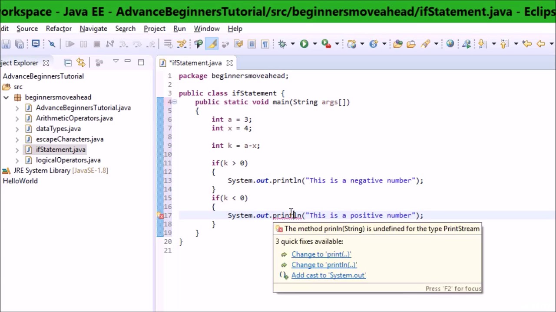Apply quick fix Add cast to 'System.out'
Screen dimensions: 556x312
click(328, 275)
